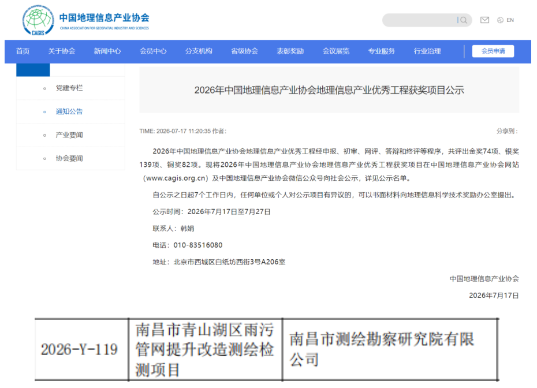Click the search magnifier icon

tap(464, 20)
